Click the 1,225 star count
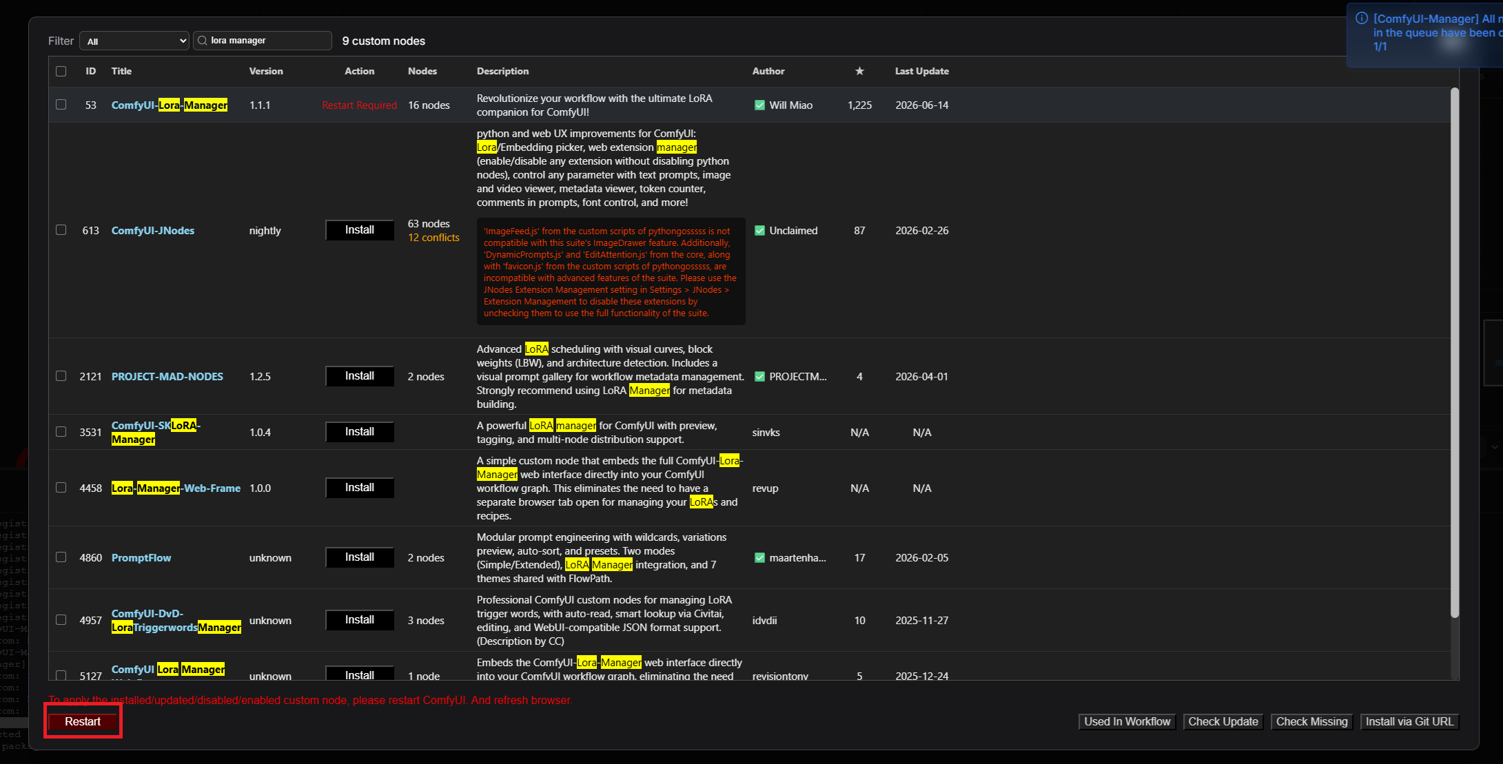Image resolution: width=1503 pixels, height=764 pixels. click(x=859, y=105)
